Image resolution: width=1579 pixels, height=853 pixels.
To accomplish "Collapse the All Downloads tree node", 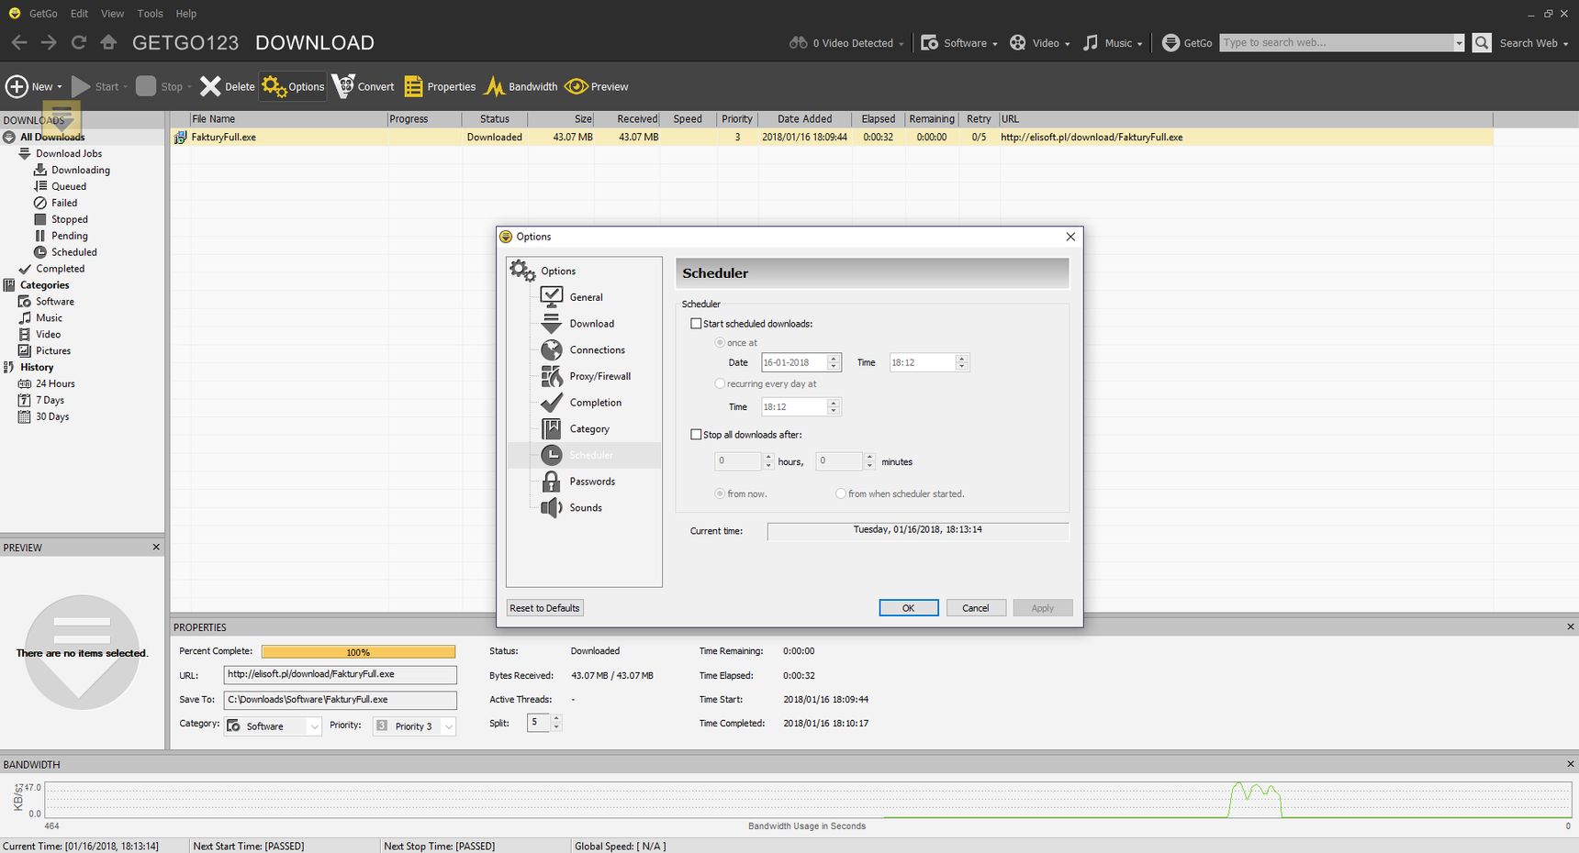I will point(9,137).
